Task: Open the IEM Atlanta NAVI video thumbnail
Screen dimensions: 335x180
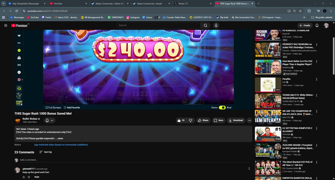Action: pyautogui.click(x=268, y=117)
